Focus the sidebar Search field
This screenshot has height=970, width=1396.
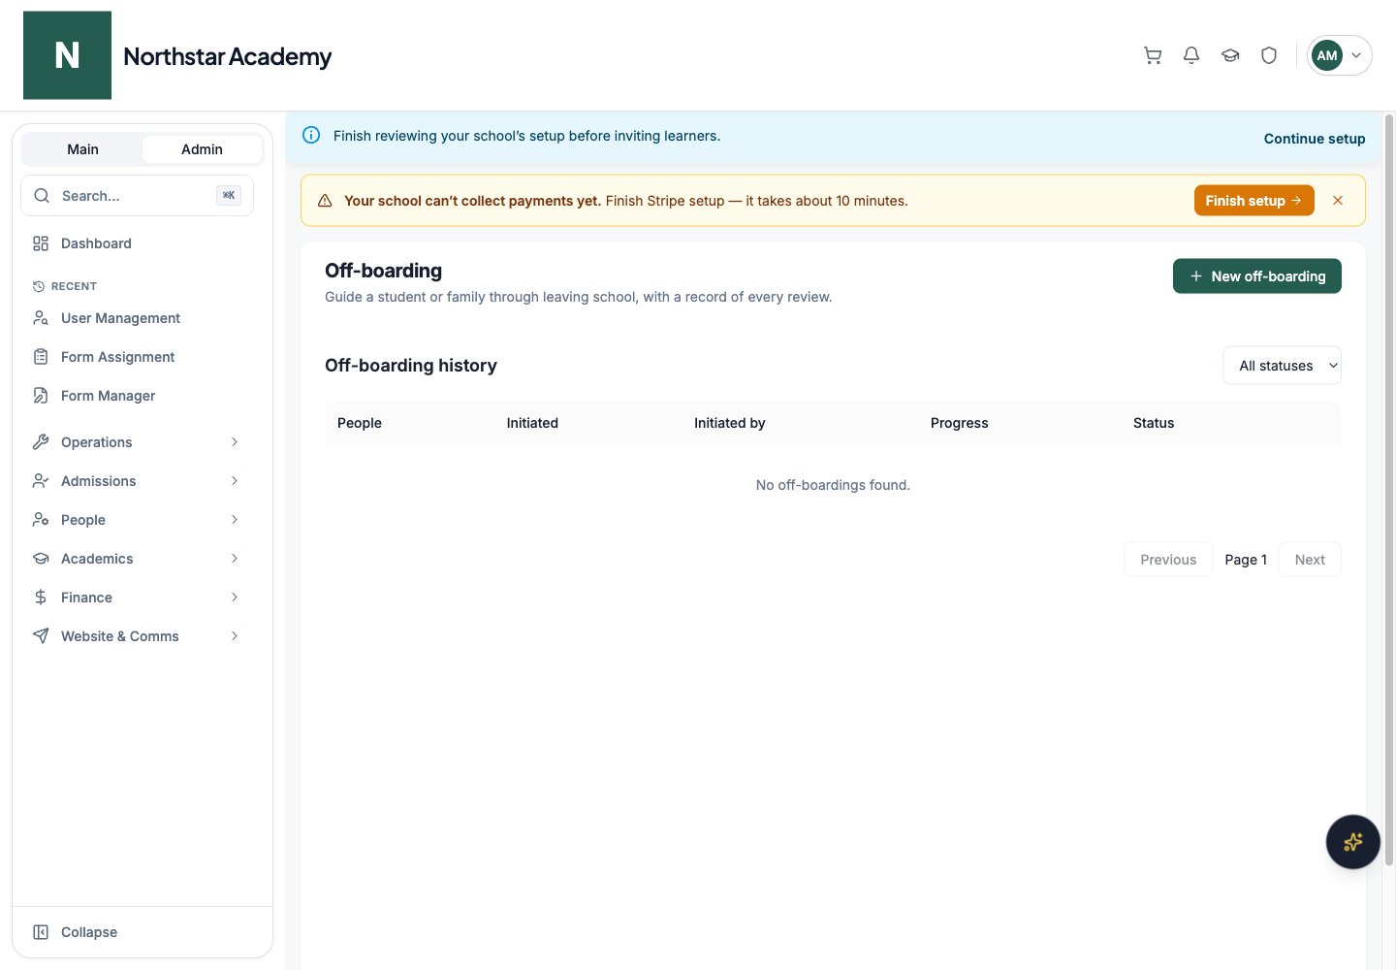(x=137, y=196)
